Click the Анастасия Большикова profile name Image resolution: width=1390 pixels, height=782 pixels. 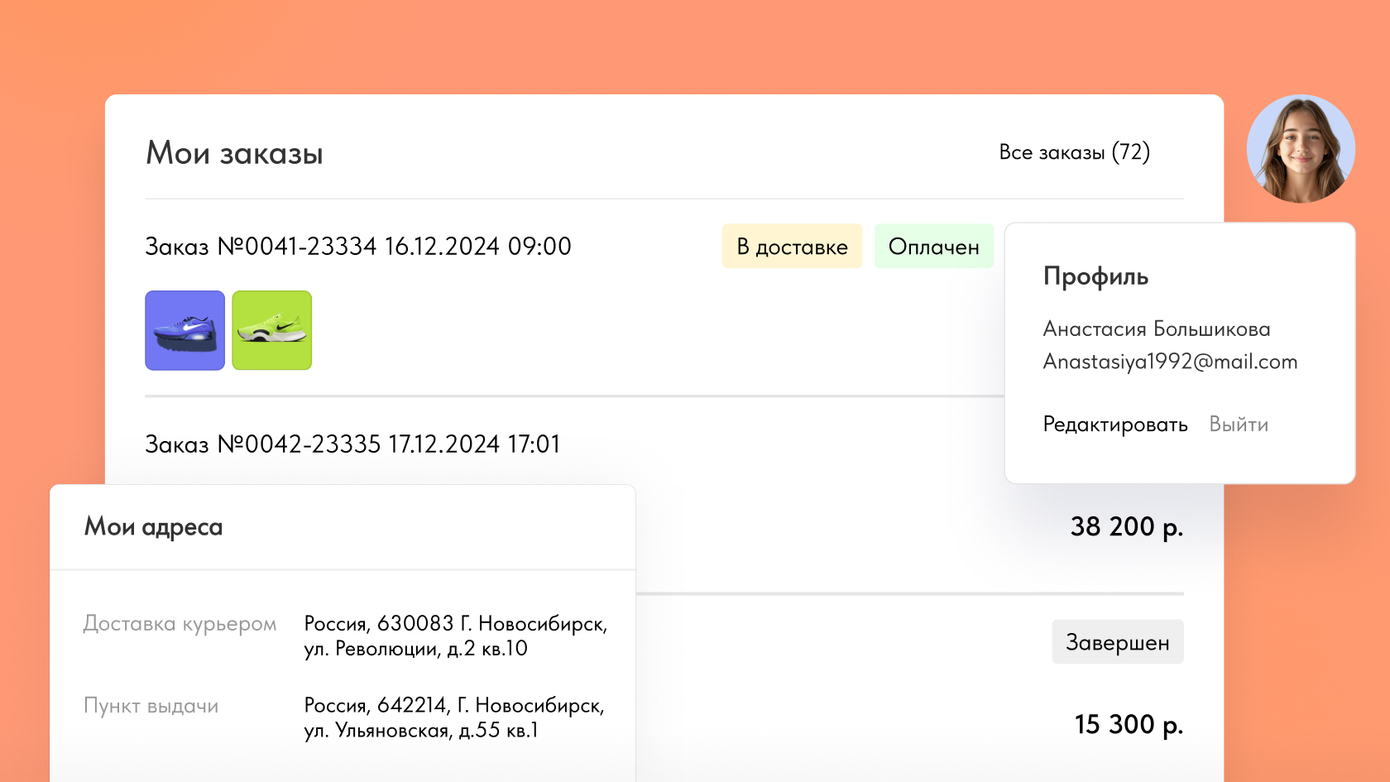1156,329
